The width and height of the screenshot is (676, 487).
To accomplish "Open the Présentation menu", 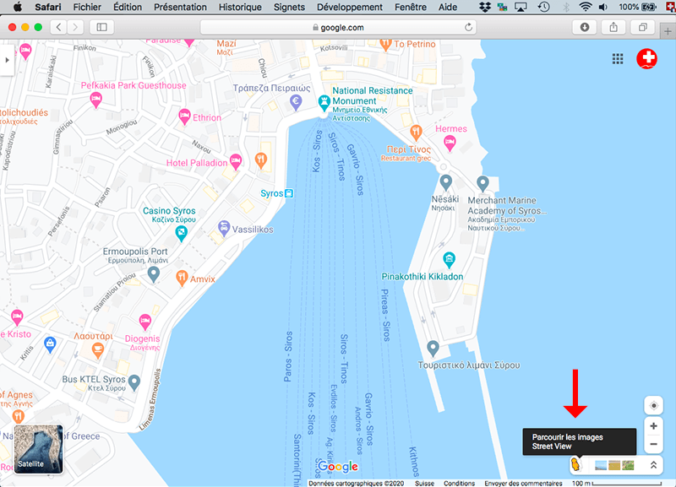I will (x=180, y=7).
